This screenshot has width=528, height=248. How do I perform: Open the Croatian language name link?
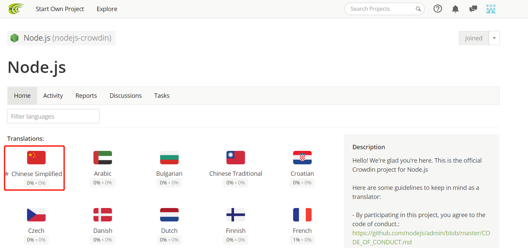pos(302,174)
